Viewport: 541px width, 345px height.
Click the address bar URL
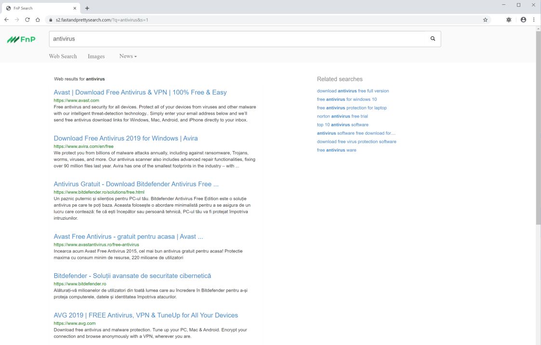coord(102,20)
